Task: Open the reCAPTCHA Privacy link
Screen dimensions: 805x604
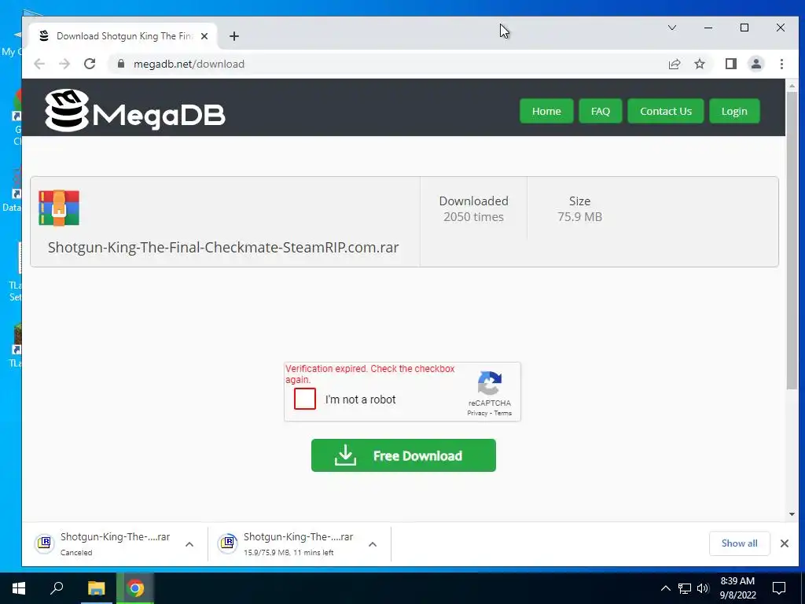Action: pos(477,413)
